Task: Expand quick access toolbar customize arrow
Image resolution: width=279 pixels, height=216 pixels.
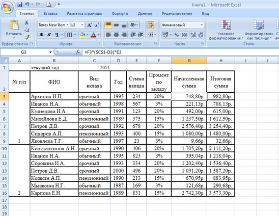Action: 59,4
